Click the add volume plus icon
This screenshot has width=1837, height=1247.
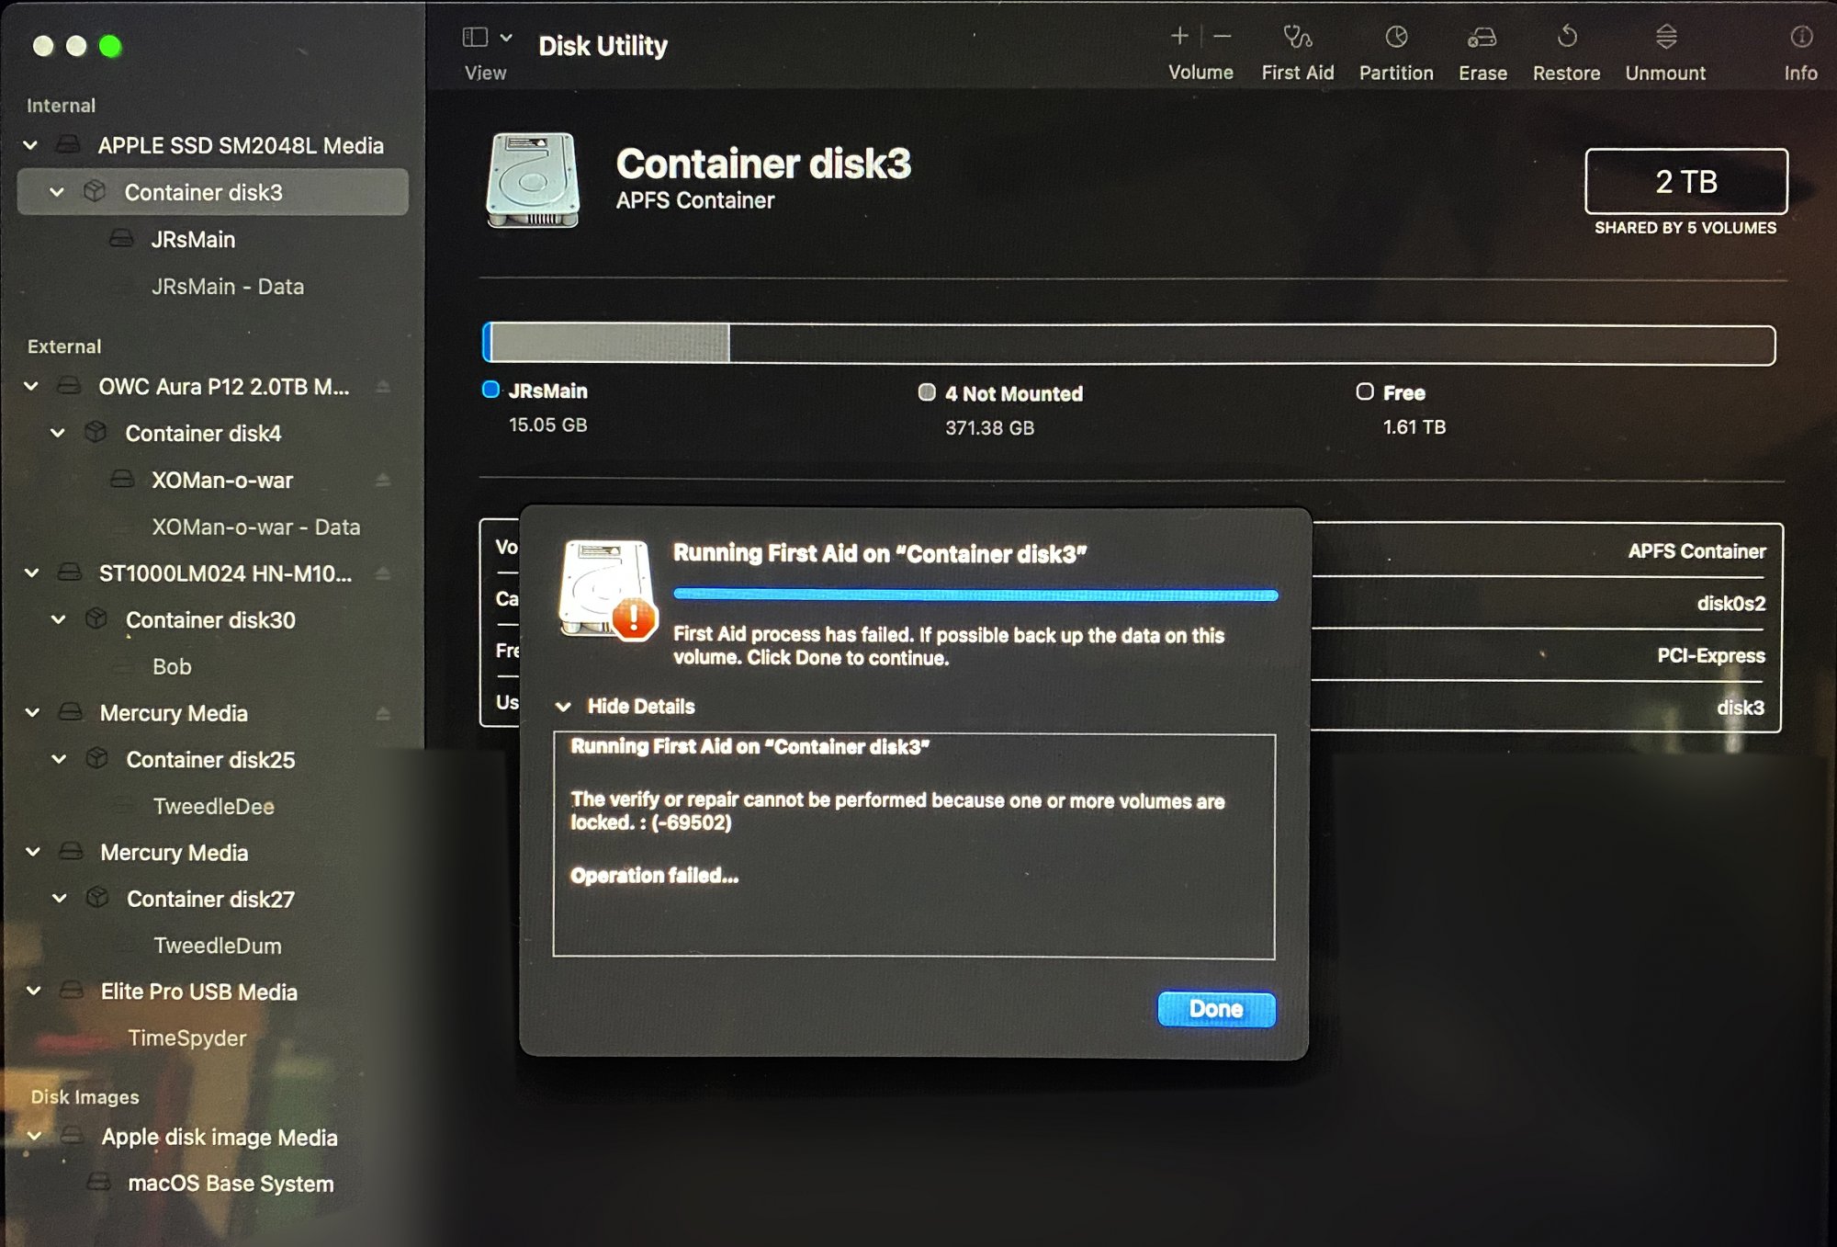click(x=1179, y=37)
